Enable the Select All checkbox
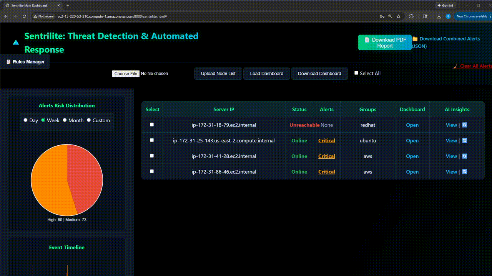The height and width of the screenshot is (276, 492). tap(356, 72)
